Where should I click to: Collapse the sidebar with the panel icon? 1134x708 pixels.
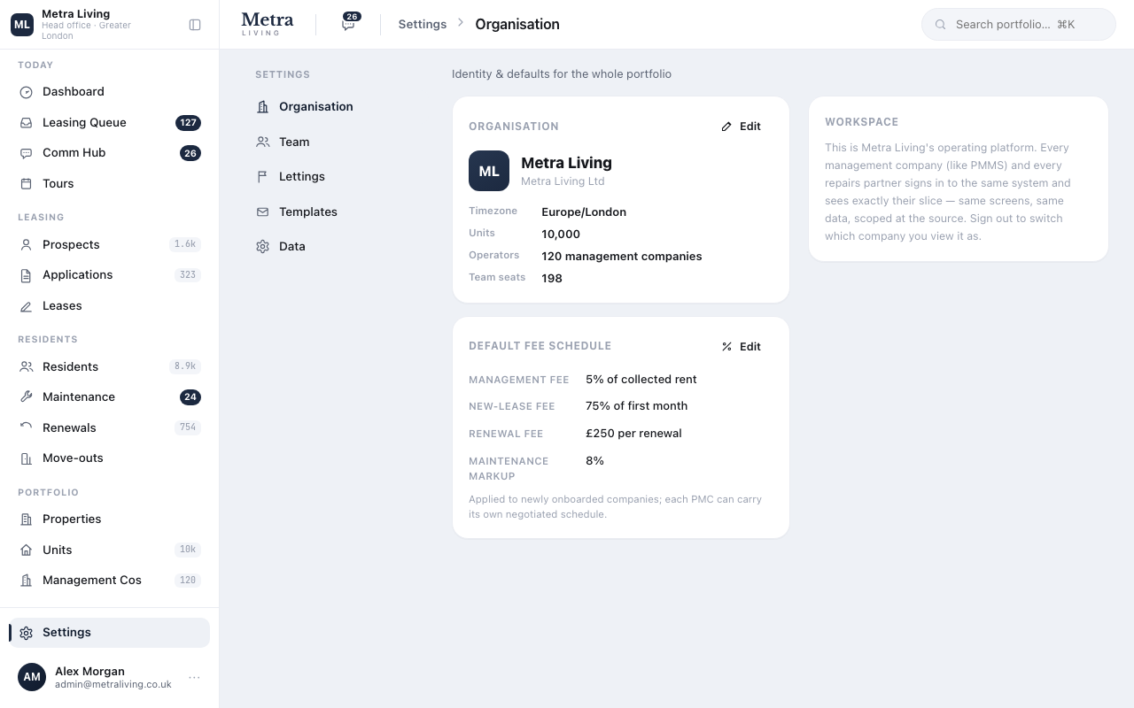(x=195, y=25)
